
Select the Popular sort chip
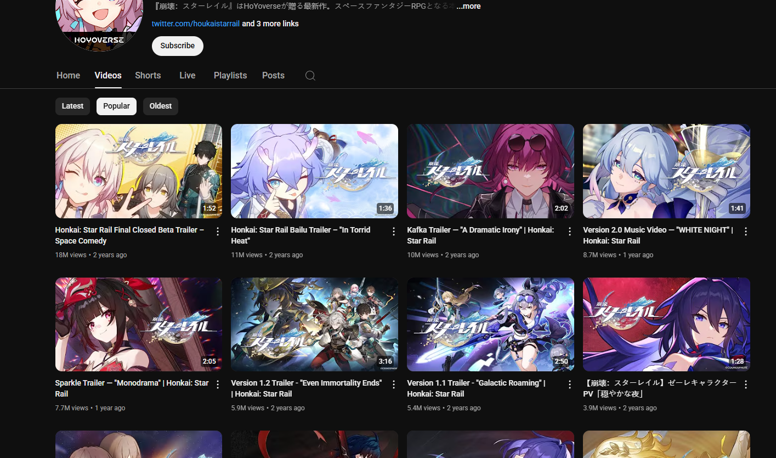[x=116, y=106]
